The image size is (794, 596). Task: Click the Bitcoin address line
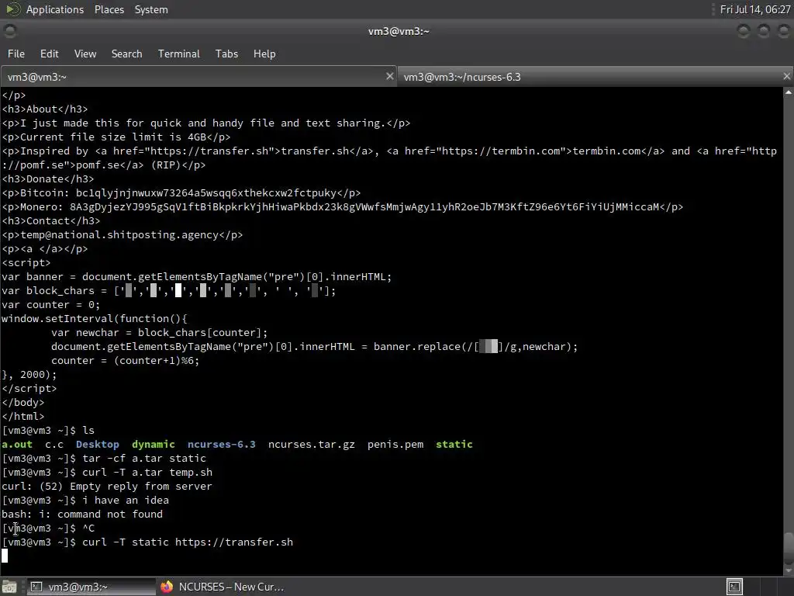181,193
